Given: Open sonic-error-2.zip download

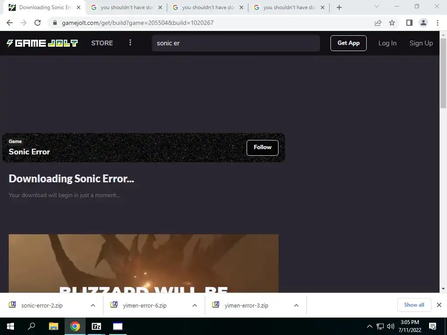Looking at the screenshot, I should pyautogui.click(x=41, y=305).
